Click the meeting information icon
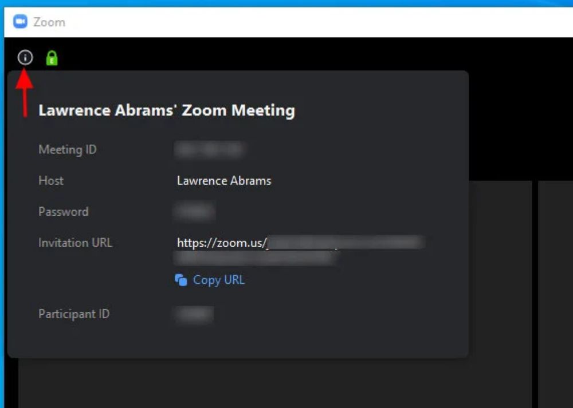The height and width of the screenshot is (408, 573). tap(25, 57)
